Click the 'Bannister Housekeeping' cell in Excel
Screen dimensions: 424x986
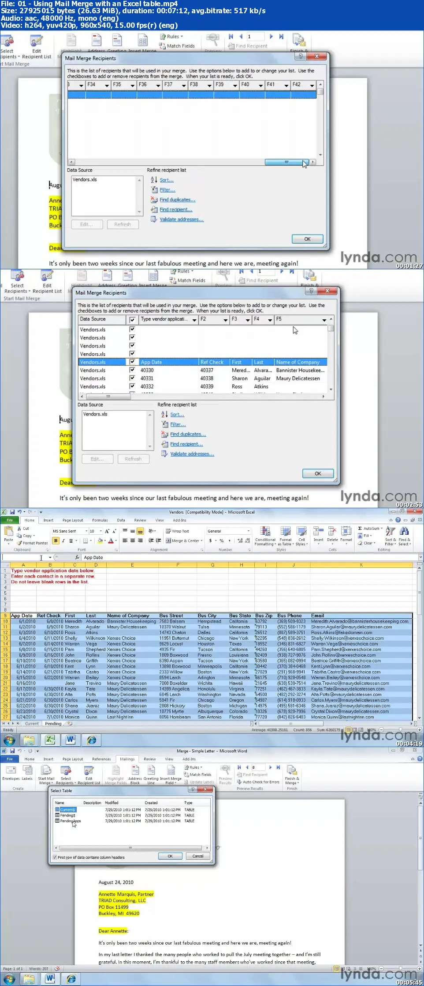pos(131,621)
